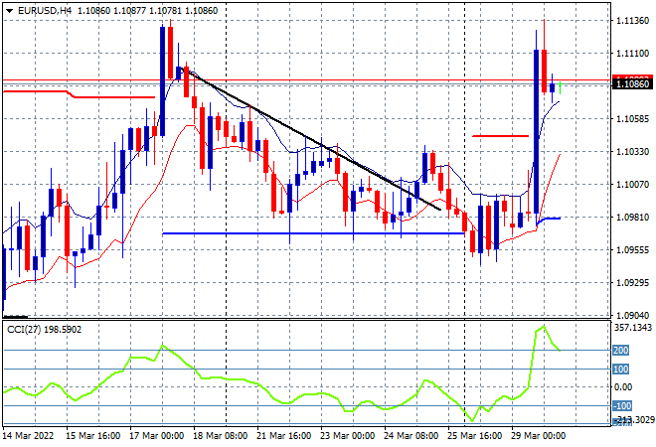Click the 1.10070 price axis label
Viewport: 656px width, 447px height.
click(633, 185)
